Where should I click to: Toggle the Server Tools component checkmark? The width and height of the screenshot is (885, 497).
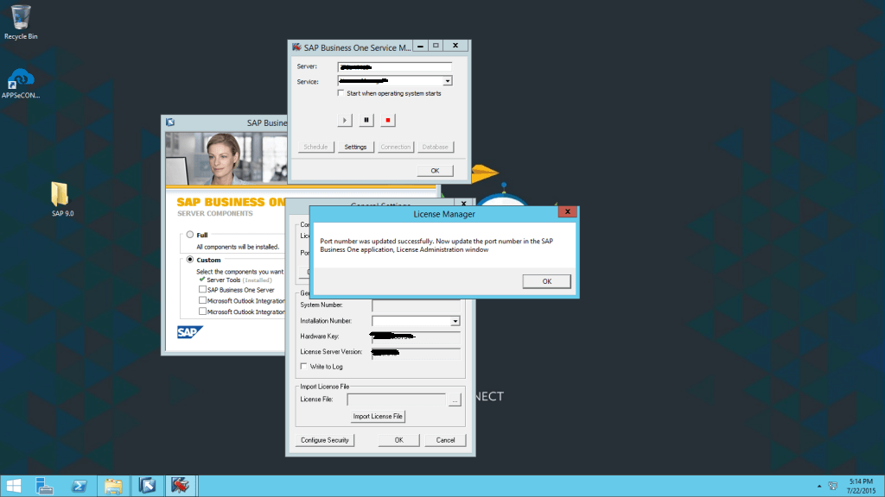202,280
